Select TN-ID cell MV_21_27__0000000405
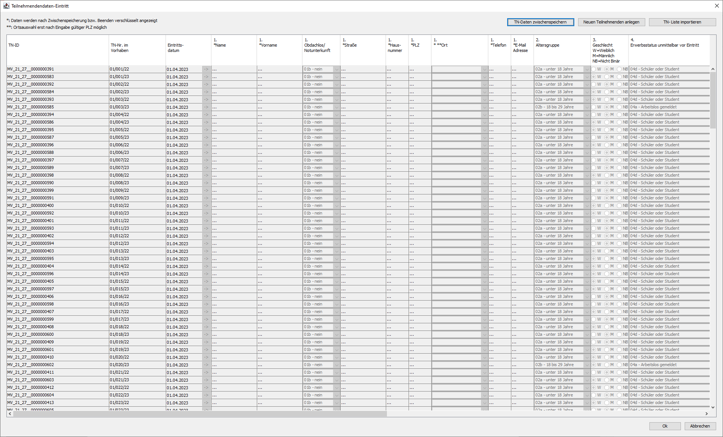 [x=58, y=281]
